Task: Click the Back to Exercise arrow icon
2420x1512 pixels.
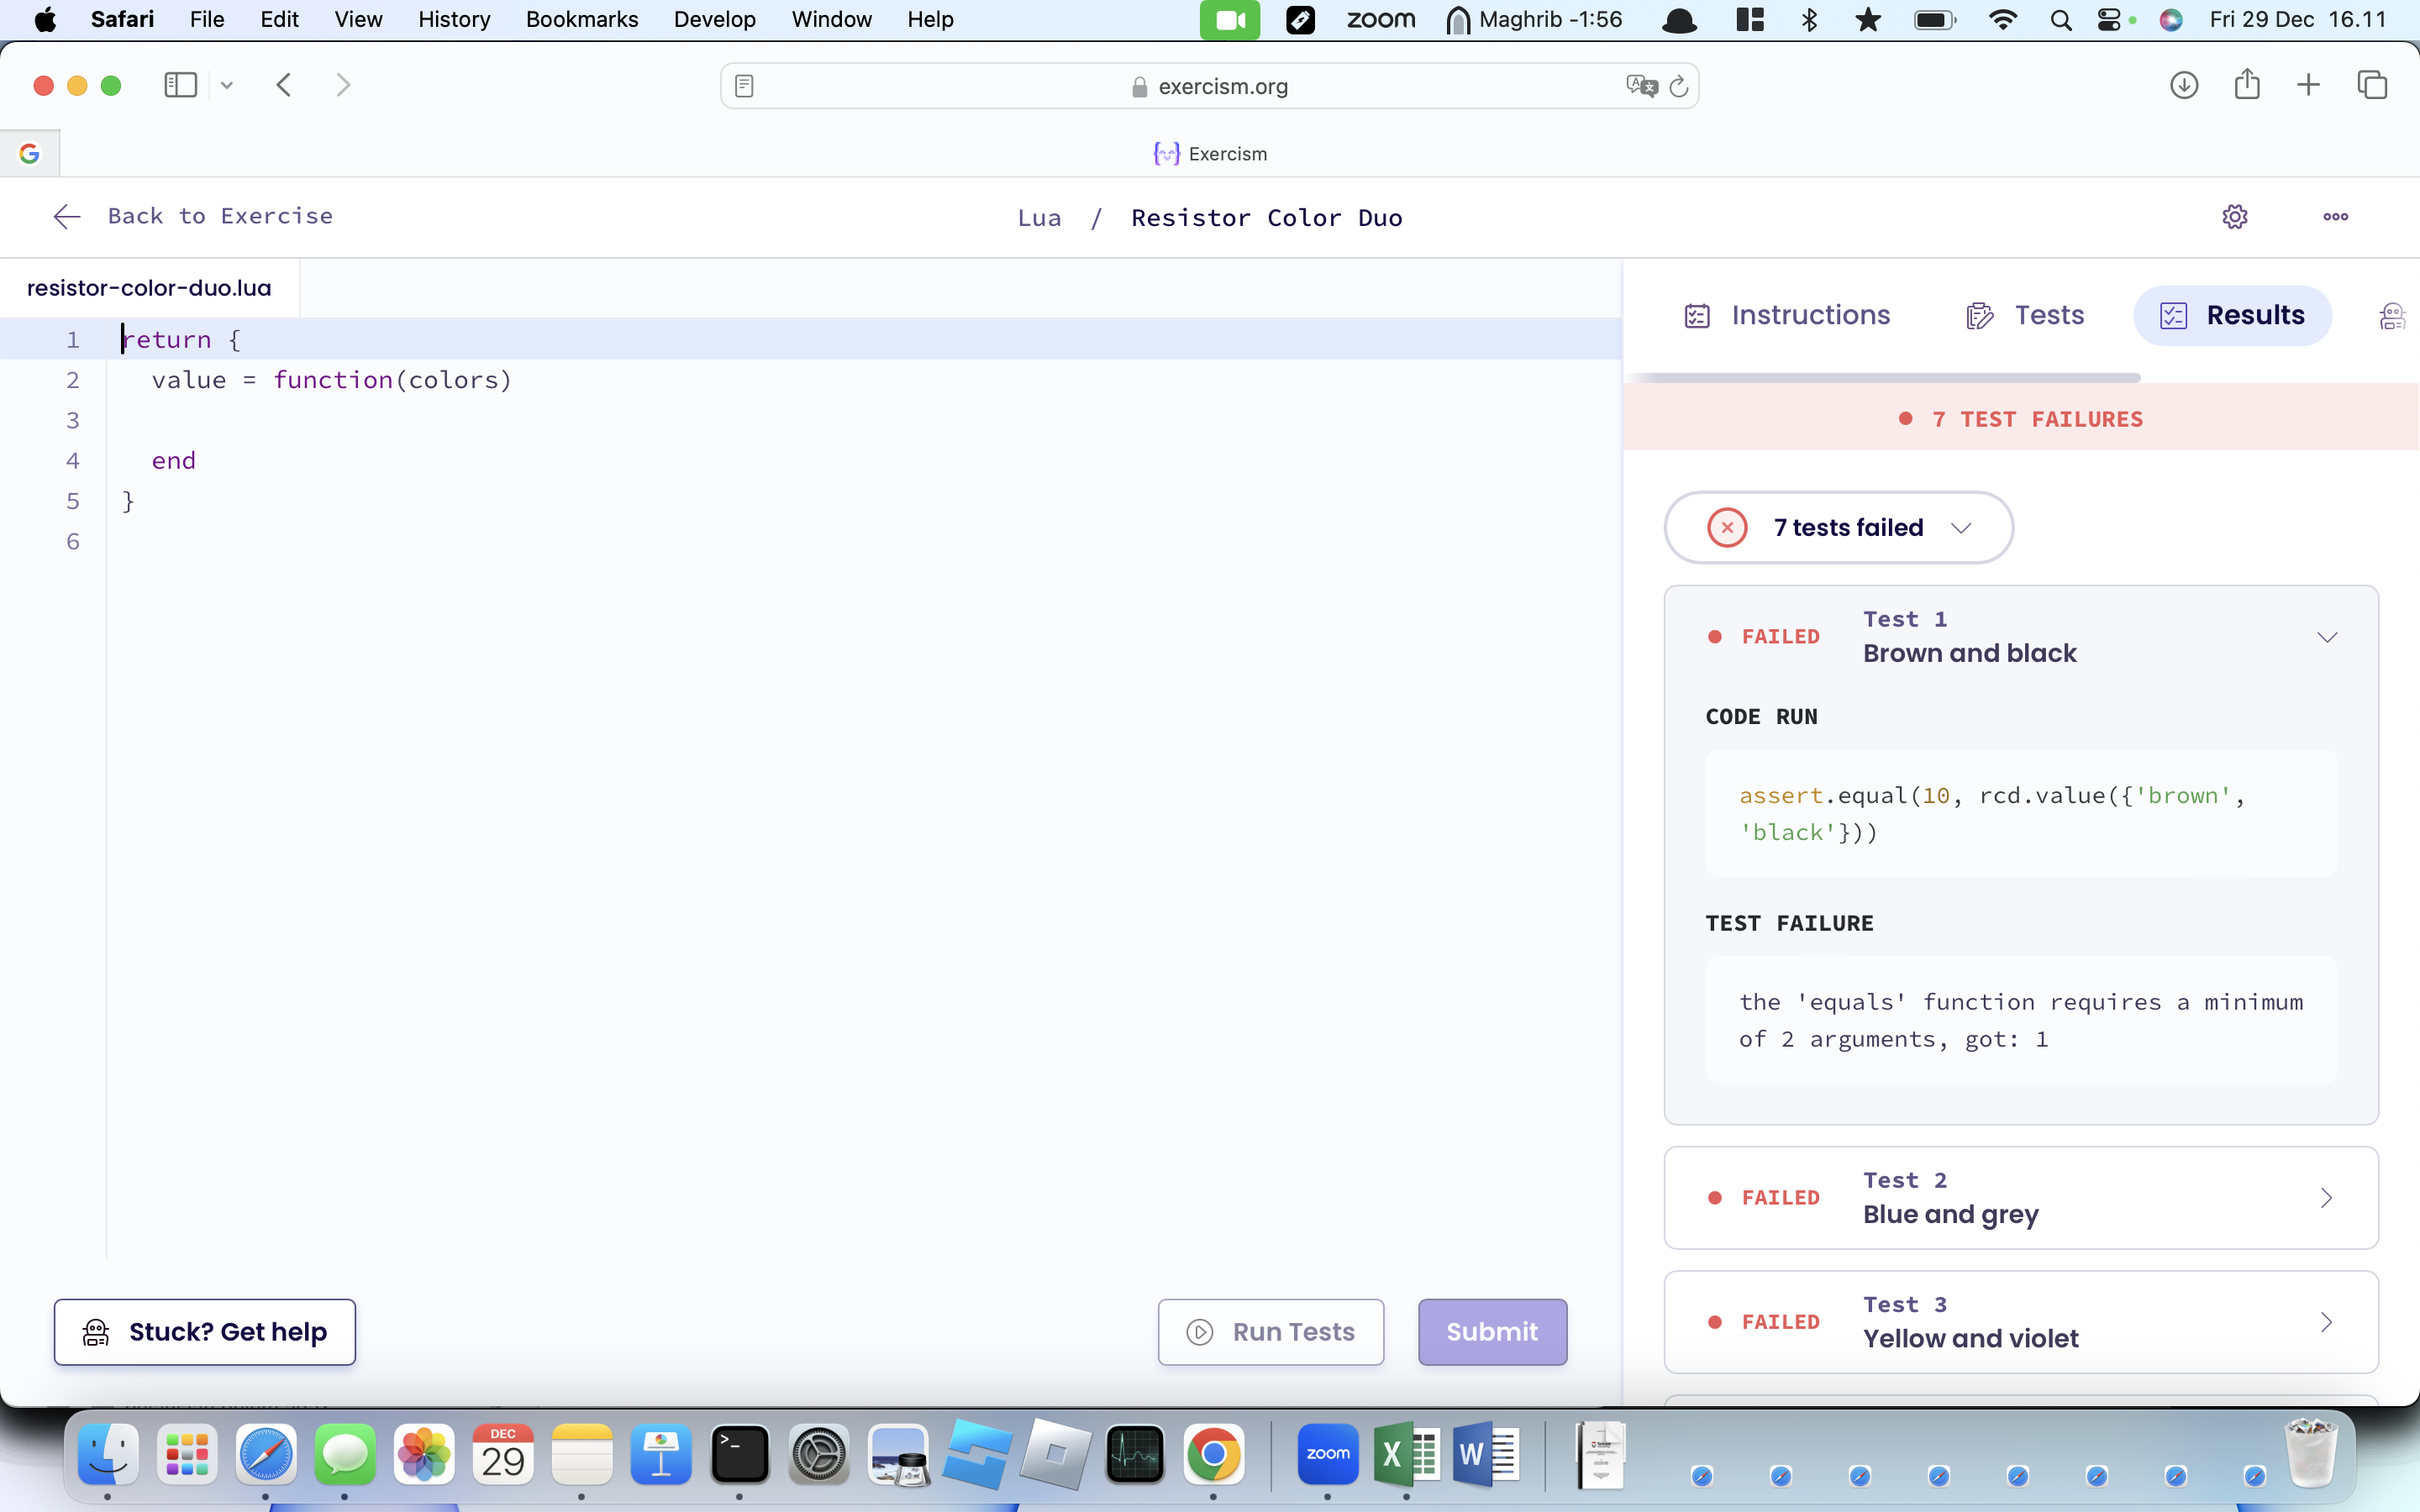Action: [67, 217]
